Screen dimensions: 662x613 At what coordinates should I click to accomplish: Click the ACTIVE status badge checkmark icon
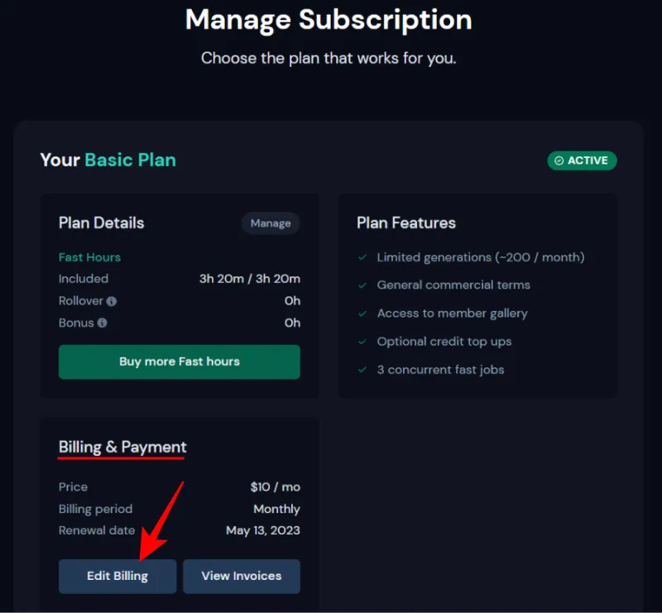[559, 160]
